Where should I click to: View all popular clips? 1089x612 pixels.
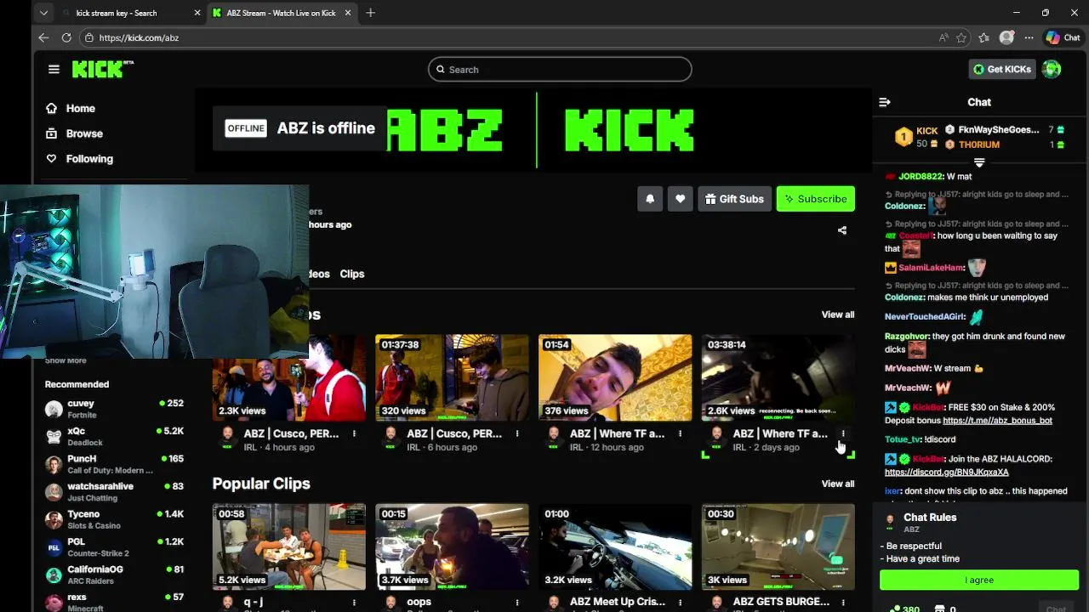point(838,484)
